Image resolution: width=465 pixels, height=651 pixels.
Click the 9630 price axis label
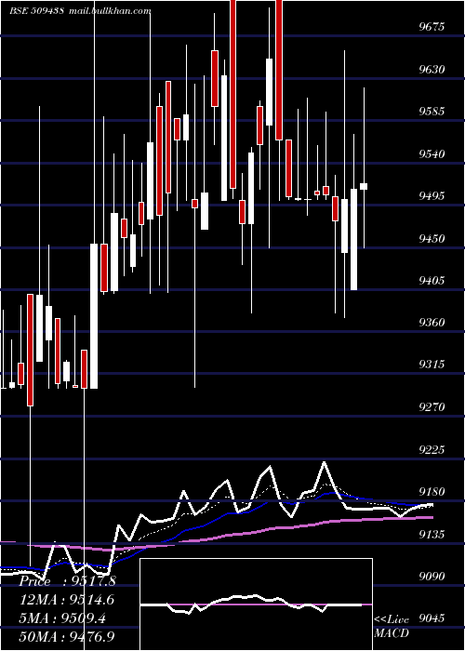tap(432, 69)
